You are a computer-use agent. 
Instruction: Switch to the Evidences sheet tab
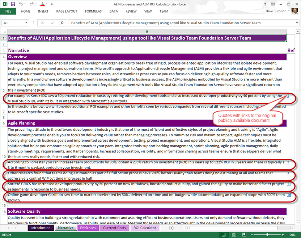(88, 228)
